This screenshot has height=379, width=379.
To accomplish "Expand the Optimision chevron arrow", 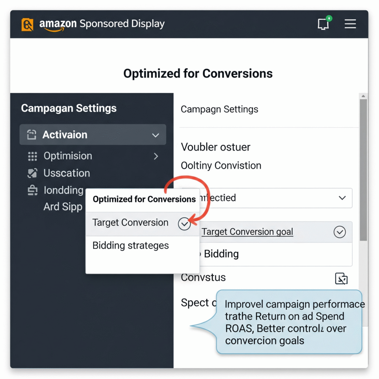I will click(156, 156).
